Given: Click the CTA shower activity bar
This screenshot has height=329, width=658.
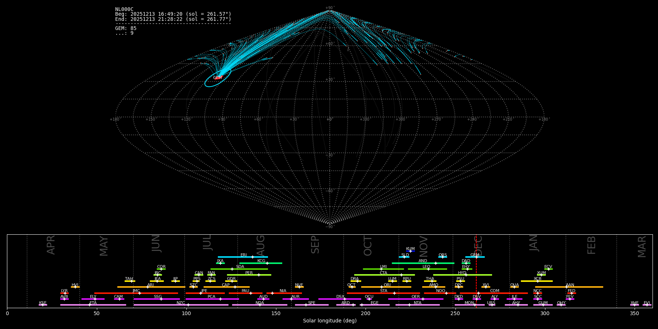Looking at the screenshot, I should [x=385, y=275].
